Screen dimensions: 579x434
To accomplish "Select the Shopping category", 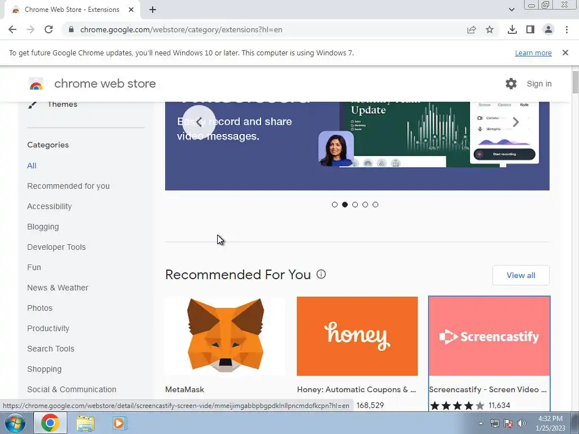I will (44, 369).
